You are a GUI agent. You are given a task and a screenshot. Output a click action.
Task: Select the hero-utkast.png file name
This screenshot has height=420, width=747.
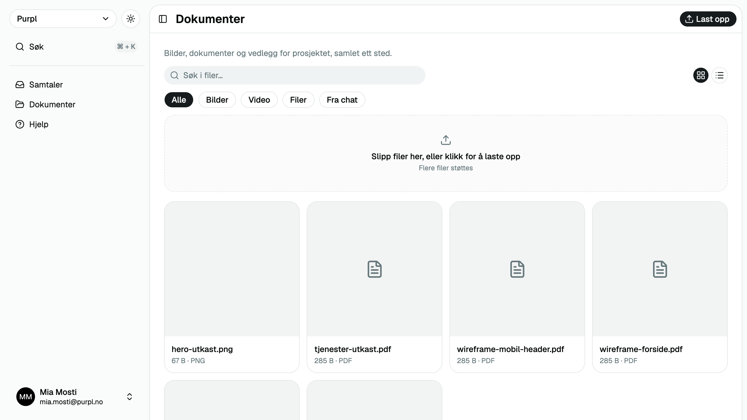(202, 349)
